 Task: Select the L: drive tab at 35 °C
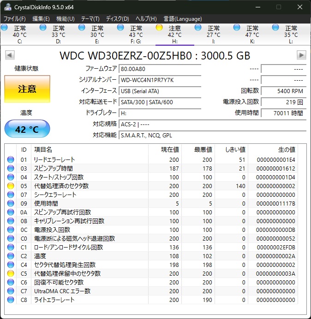click(291, 35)
